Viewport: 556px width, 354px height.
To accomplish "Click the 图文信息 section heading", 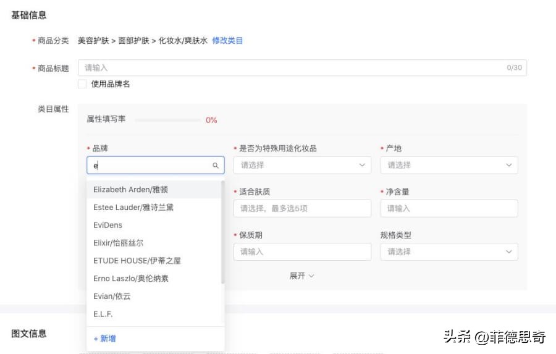I will click(x=28, y=334).
